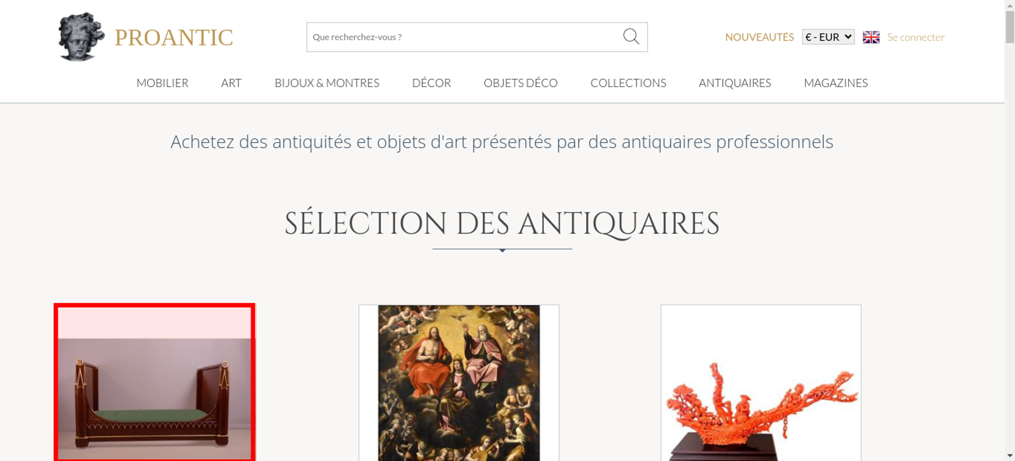This screenshot has width=1015, height=461.
Task: Open the DÉCOR menu
Action: [431, 83]
